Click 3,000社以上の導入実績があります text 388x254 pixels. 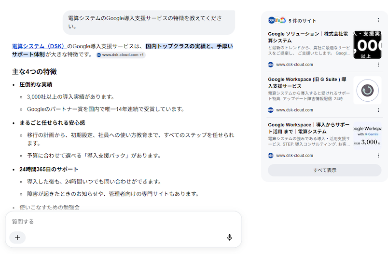(x=70, y=96)
